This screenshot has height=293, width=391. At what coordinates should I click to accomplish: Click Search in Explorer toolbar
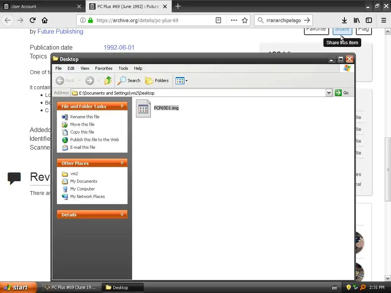point(129,80)
